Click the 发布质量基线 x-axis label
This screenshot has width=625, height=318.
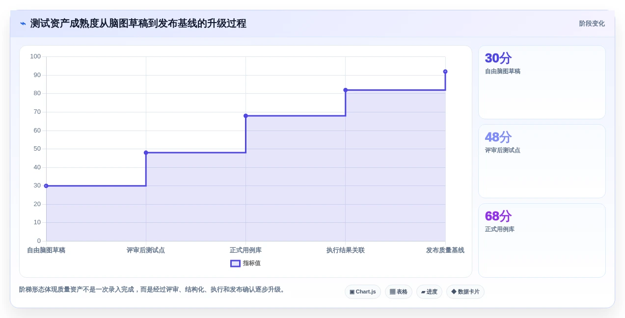coord(445,250)
